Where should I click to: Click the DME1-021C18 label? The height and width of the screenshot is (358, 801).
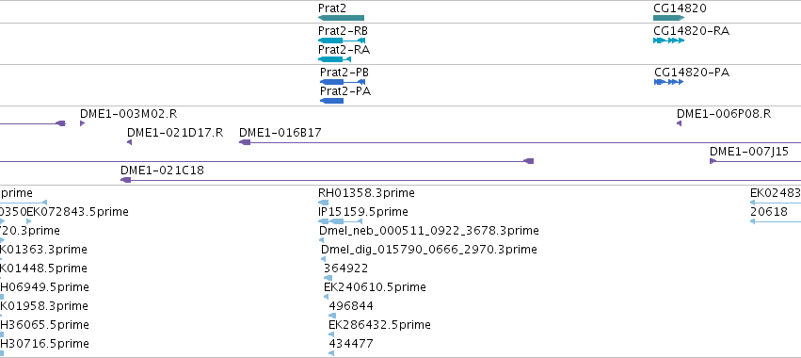162,171
